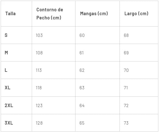
Task: Click chest value 128 for size 3XL
Action: 39,123
